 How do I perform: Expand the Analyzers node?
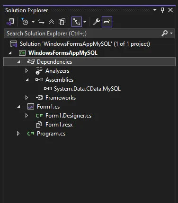(x=27, y=71)
